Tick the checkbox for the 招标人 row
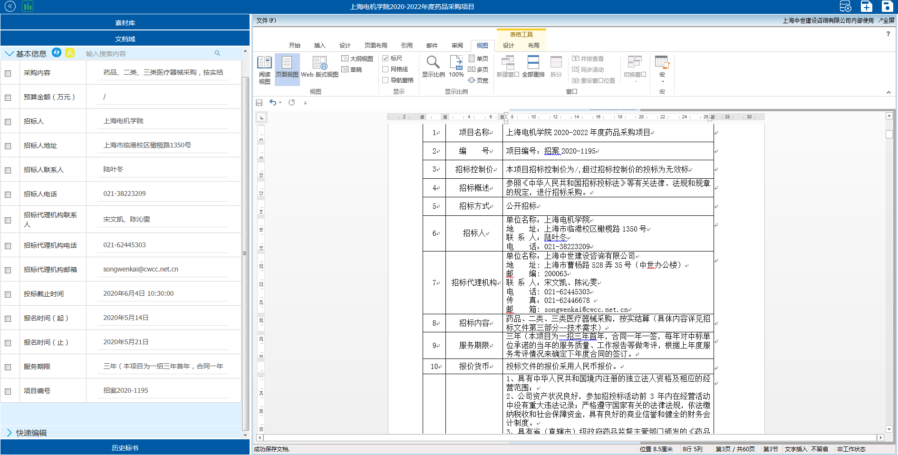898x455 pixels. click(8, 122)
